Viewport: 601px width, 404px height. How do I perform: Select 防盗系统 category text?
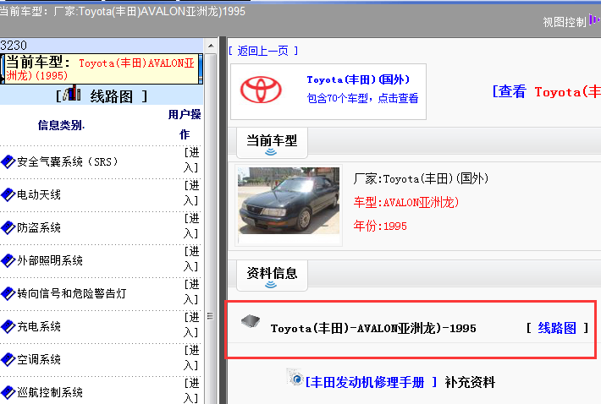[39, 227]
